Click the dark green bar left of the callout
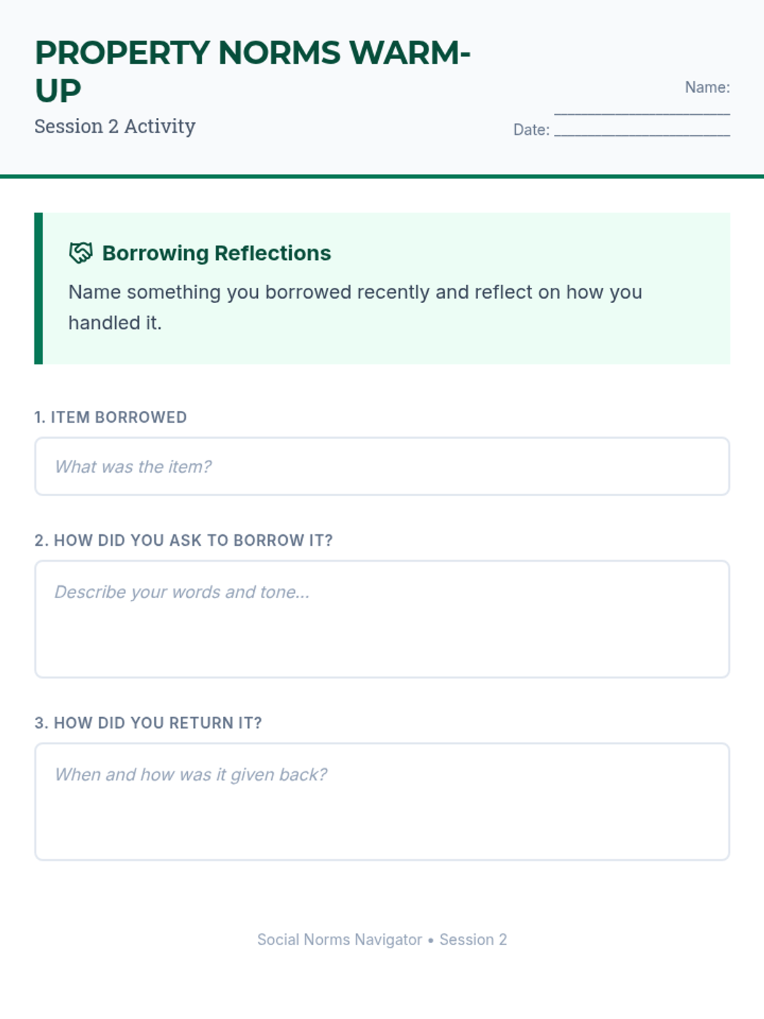 coord(38,288)
